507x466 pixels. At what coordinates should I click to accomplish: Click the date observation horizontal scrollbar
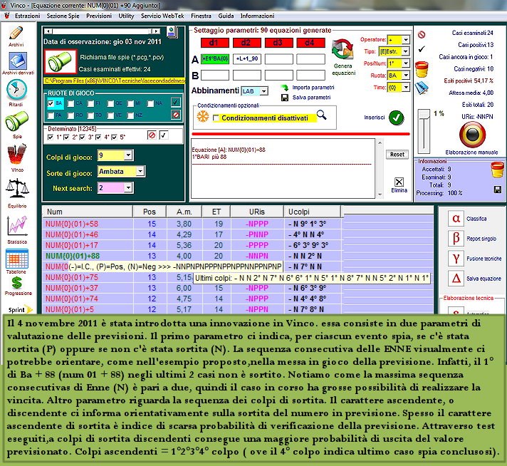[x=103, y=31]
